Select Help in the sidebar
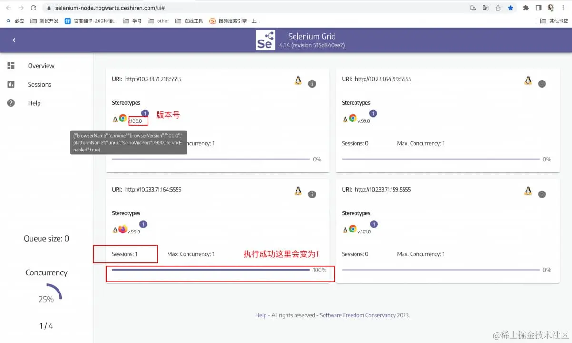 (x=34, y=103)
